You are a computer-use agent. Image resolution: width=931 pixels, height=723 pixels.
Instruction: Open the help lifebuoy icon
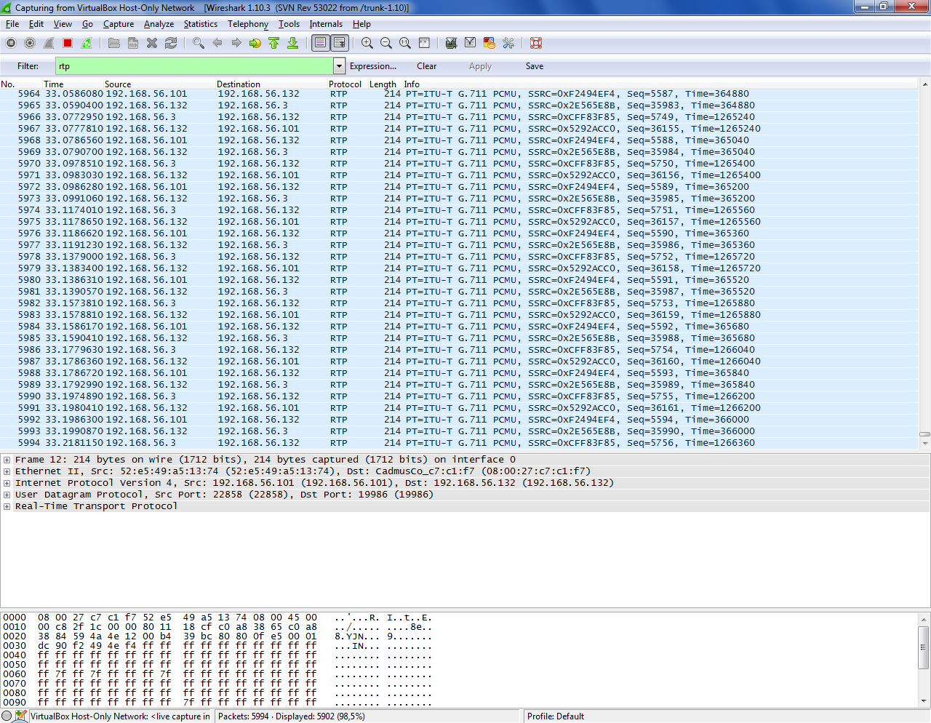(x=536, y=44)
